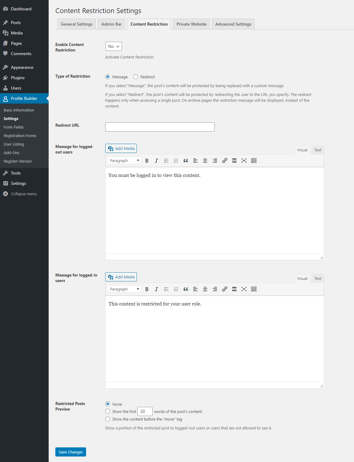Collapse the admin sidebar menu
354x462 pixels.
[24, 194]
